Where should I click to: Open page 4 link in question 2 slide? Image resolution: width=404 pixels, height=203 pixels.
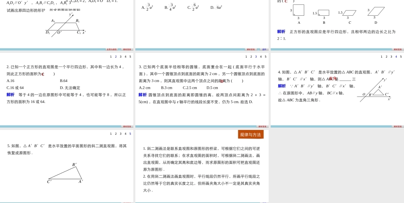126,57
